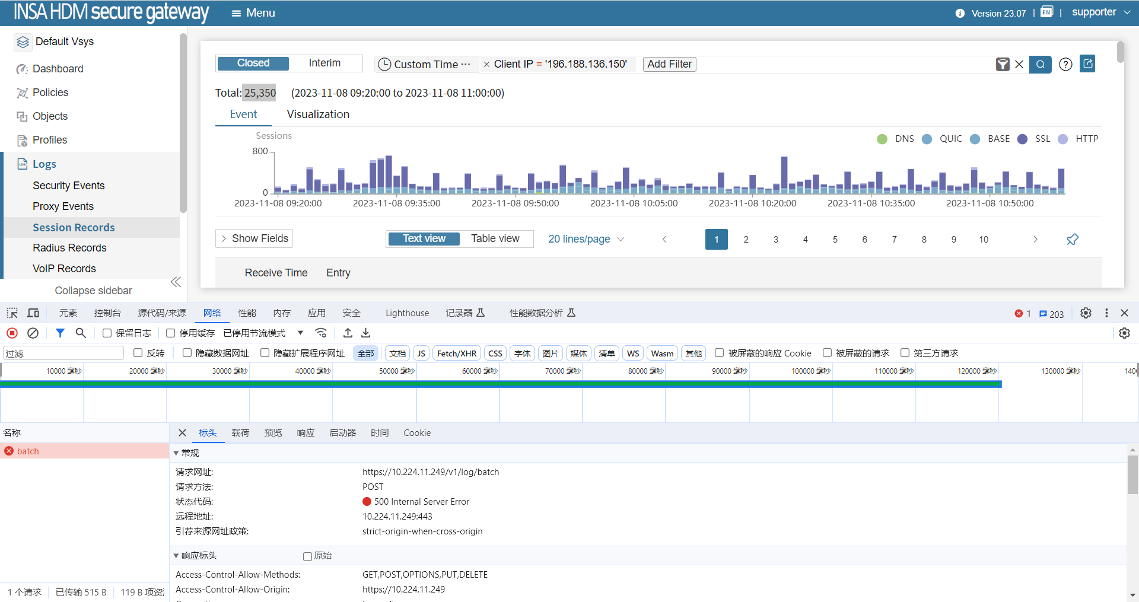Click the DNS legend color dot
1139x602 pixels.
[x=882, y=139]
